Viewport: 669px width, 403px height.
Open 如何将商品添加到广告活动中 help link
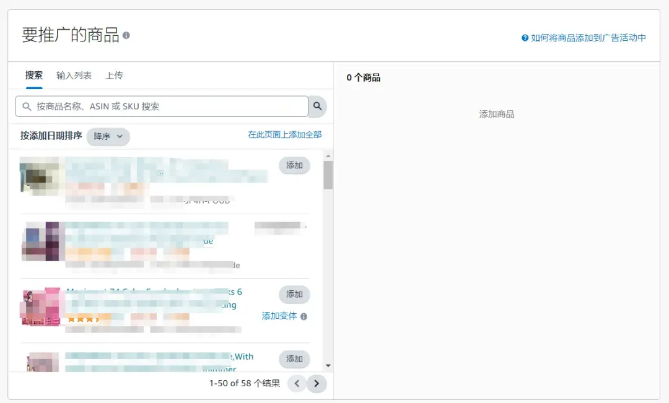[x=584, y=38]
